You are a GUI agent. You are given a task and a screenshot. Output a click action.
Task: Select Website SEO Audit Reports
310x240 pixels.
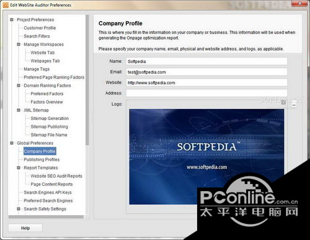tap(56, 176)
